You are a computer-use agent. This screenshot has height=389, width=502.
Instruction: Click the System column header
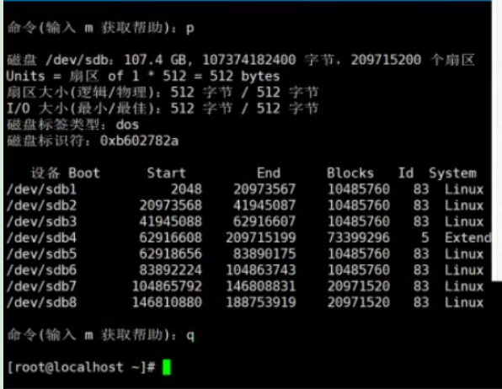452,173
